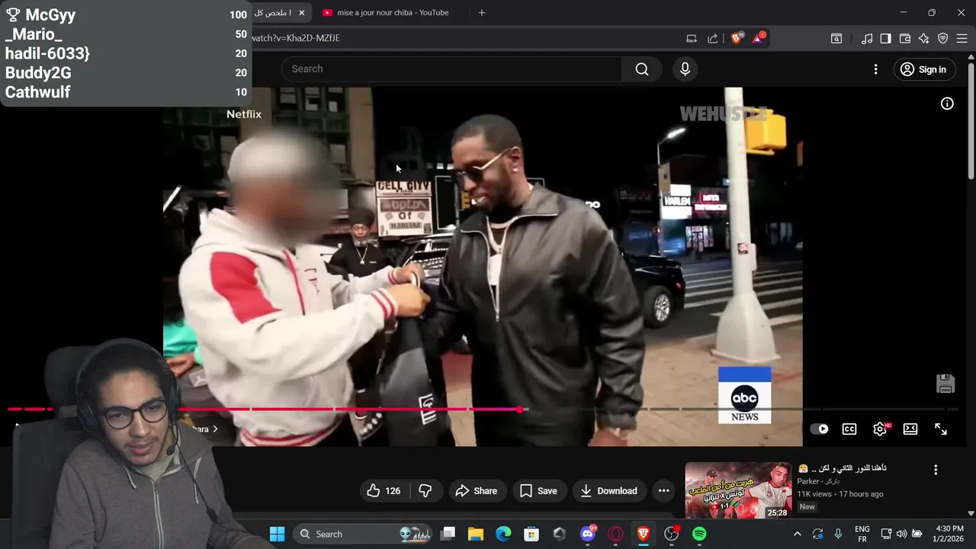
Task: Toggle the autoplay switch
Action: coord(818,429)
